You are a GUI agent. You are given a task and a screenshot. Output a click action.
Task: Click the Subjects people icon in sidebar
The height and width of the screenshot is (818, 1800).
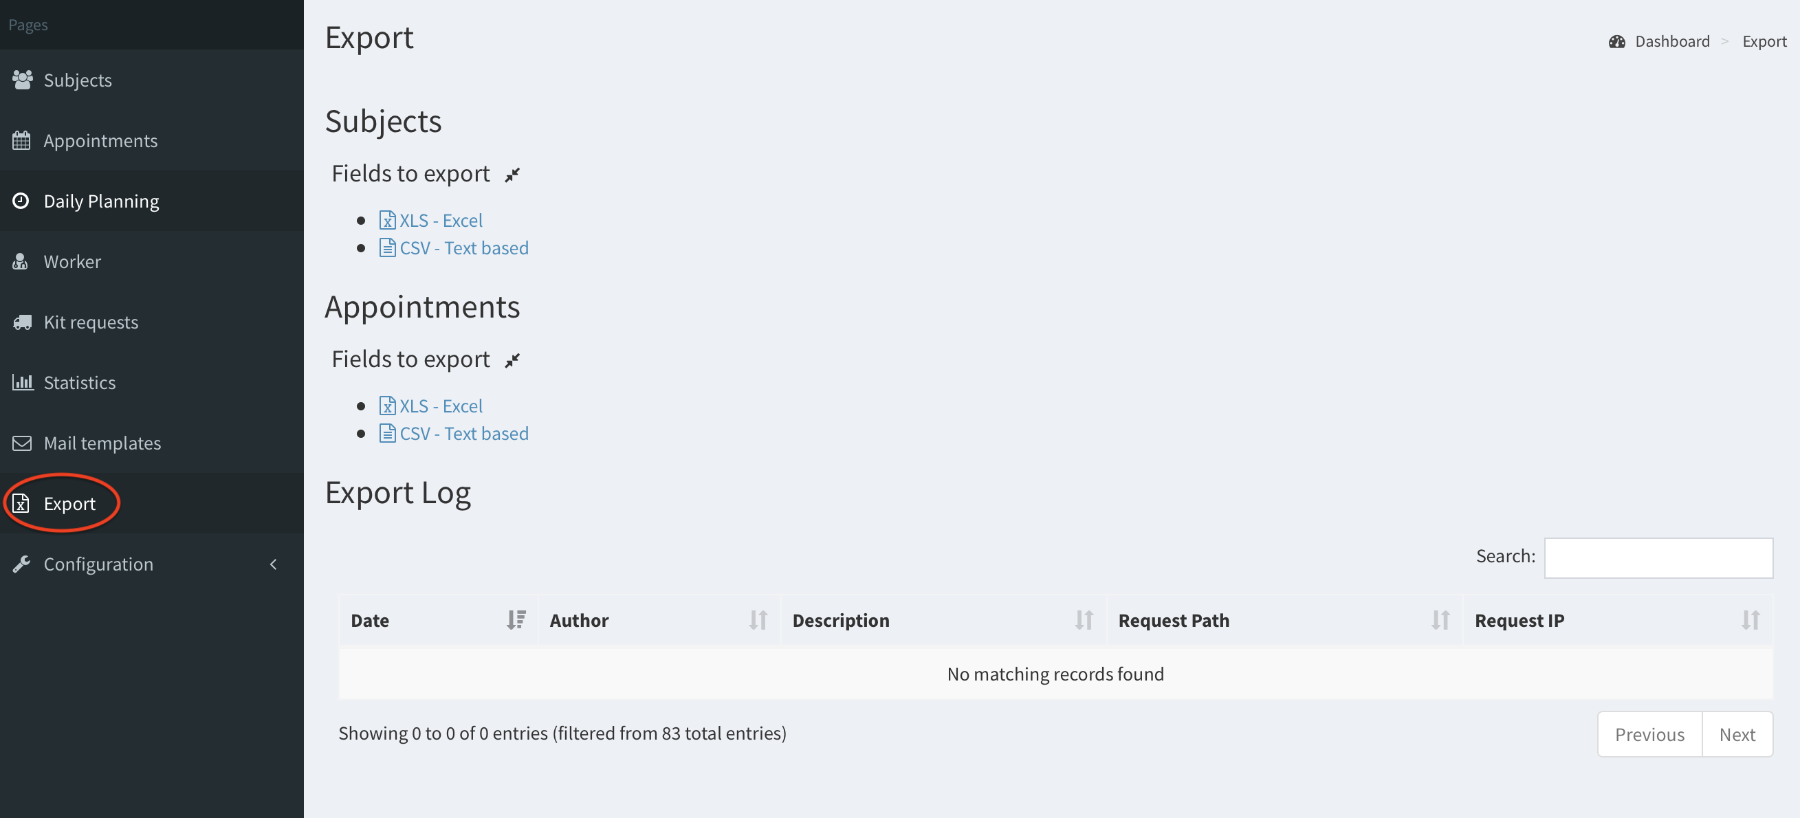pyautogui.click(x=23, y=80)
